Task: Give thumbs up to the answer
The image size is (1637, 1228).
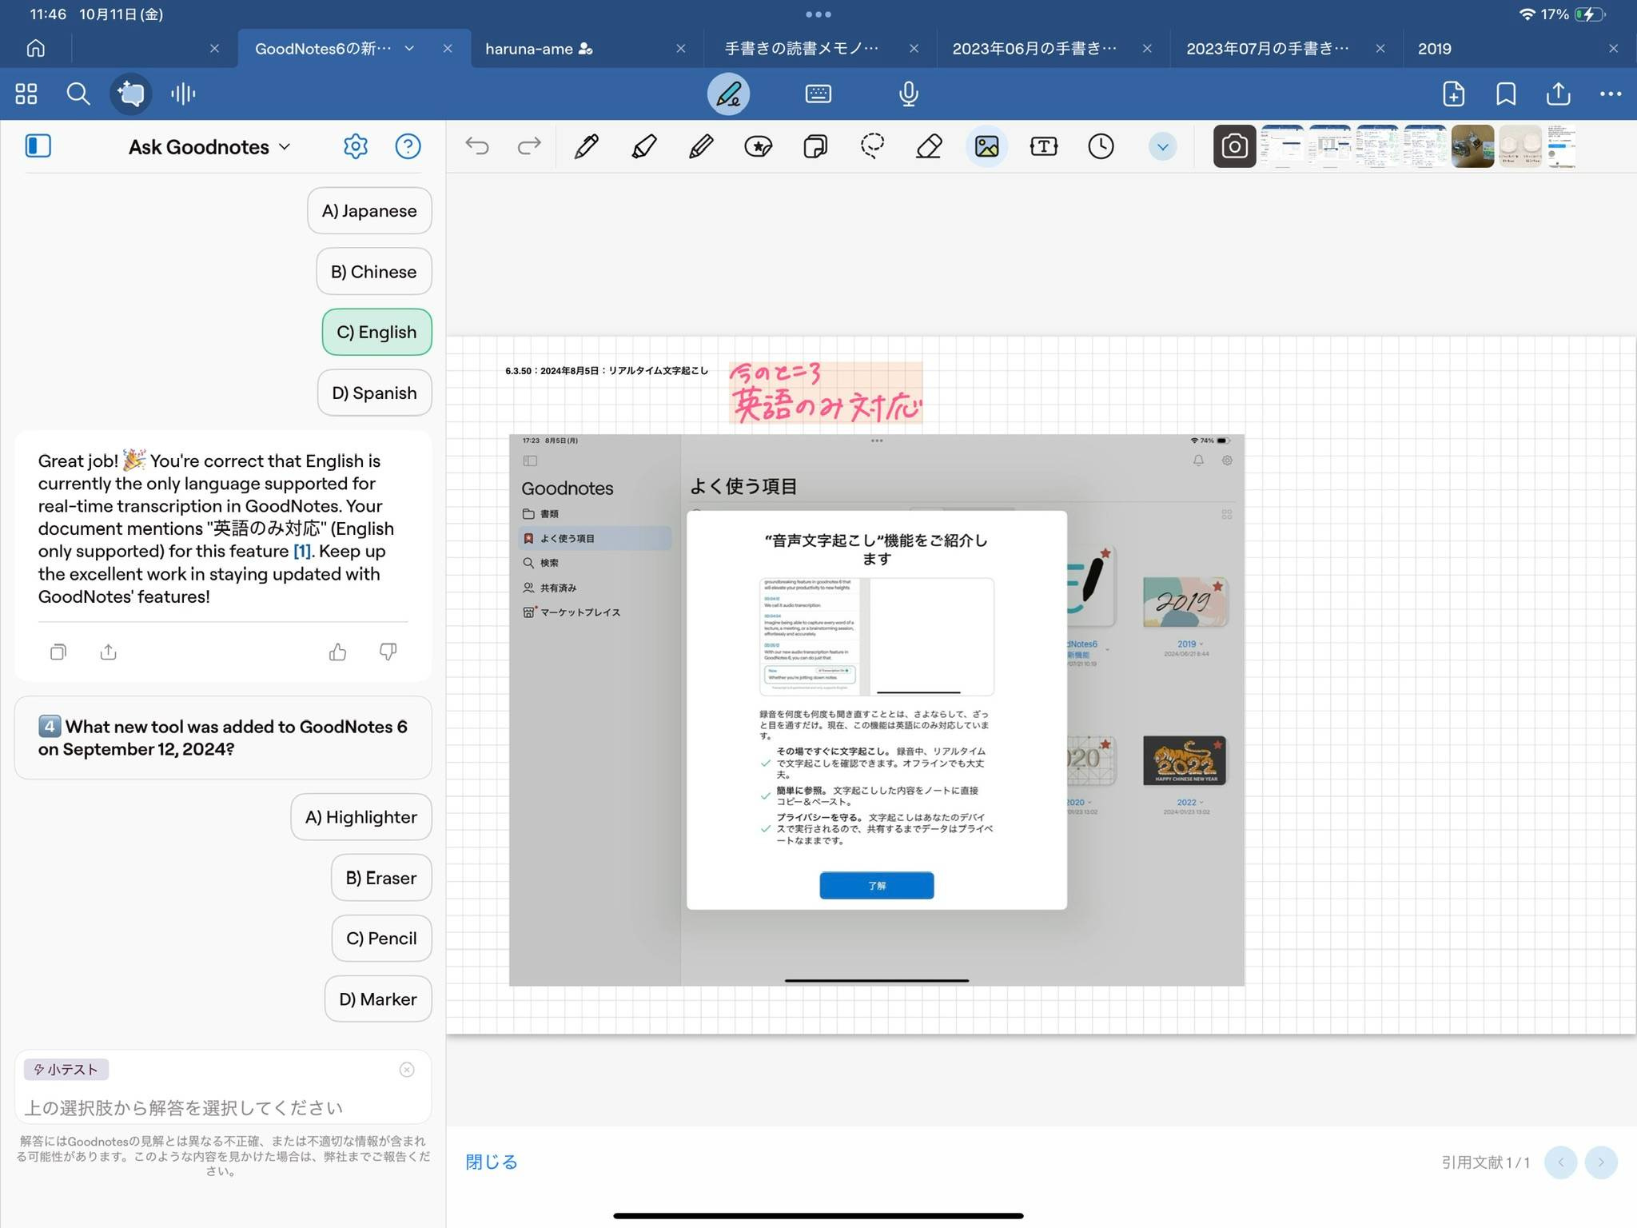Action: 337,652
